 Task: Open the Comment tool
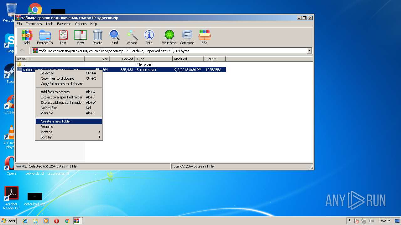pos(187,37)
